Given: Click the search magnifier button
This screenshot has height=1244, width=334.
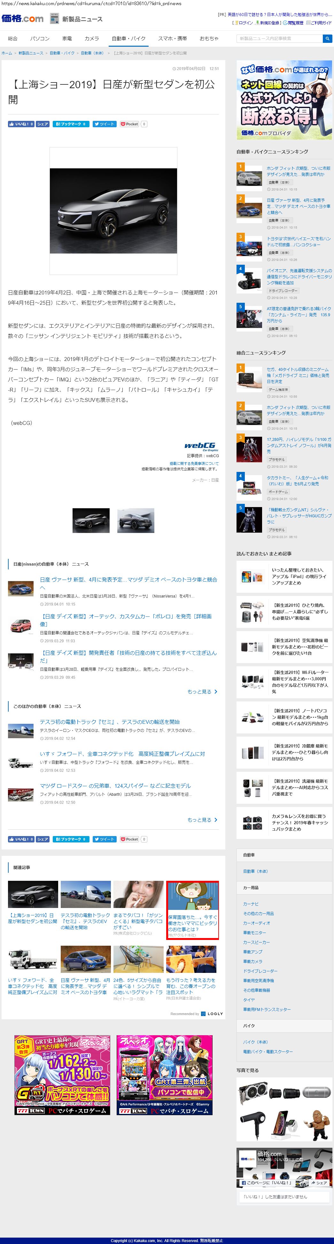Looking at the screenshot, I should point(327,38).
